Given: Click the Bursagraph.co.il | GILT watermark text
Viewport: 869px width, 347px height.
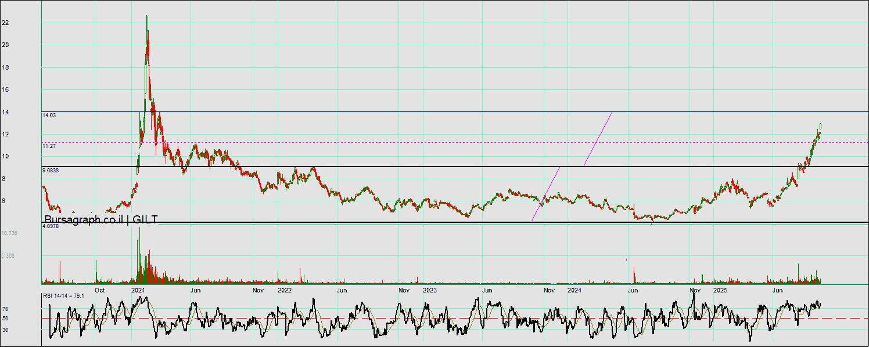Looking at the screenshot, I should (101, 219).
